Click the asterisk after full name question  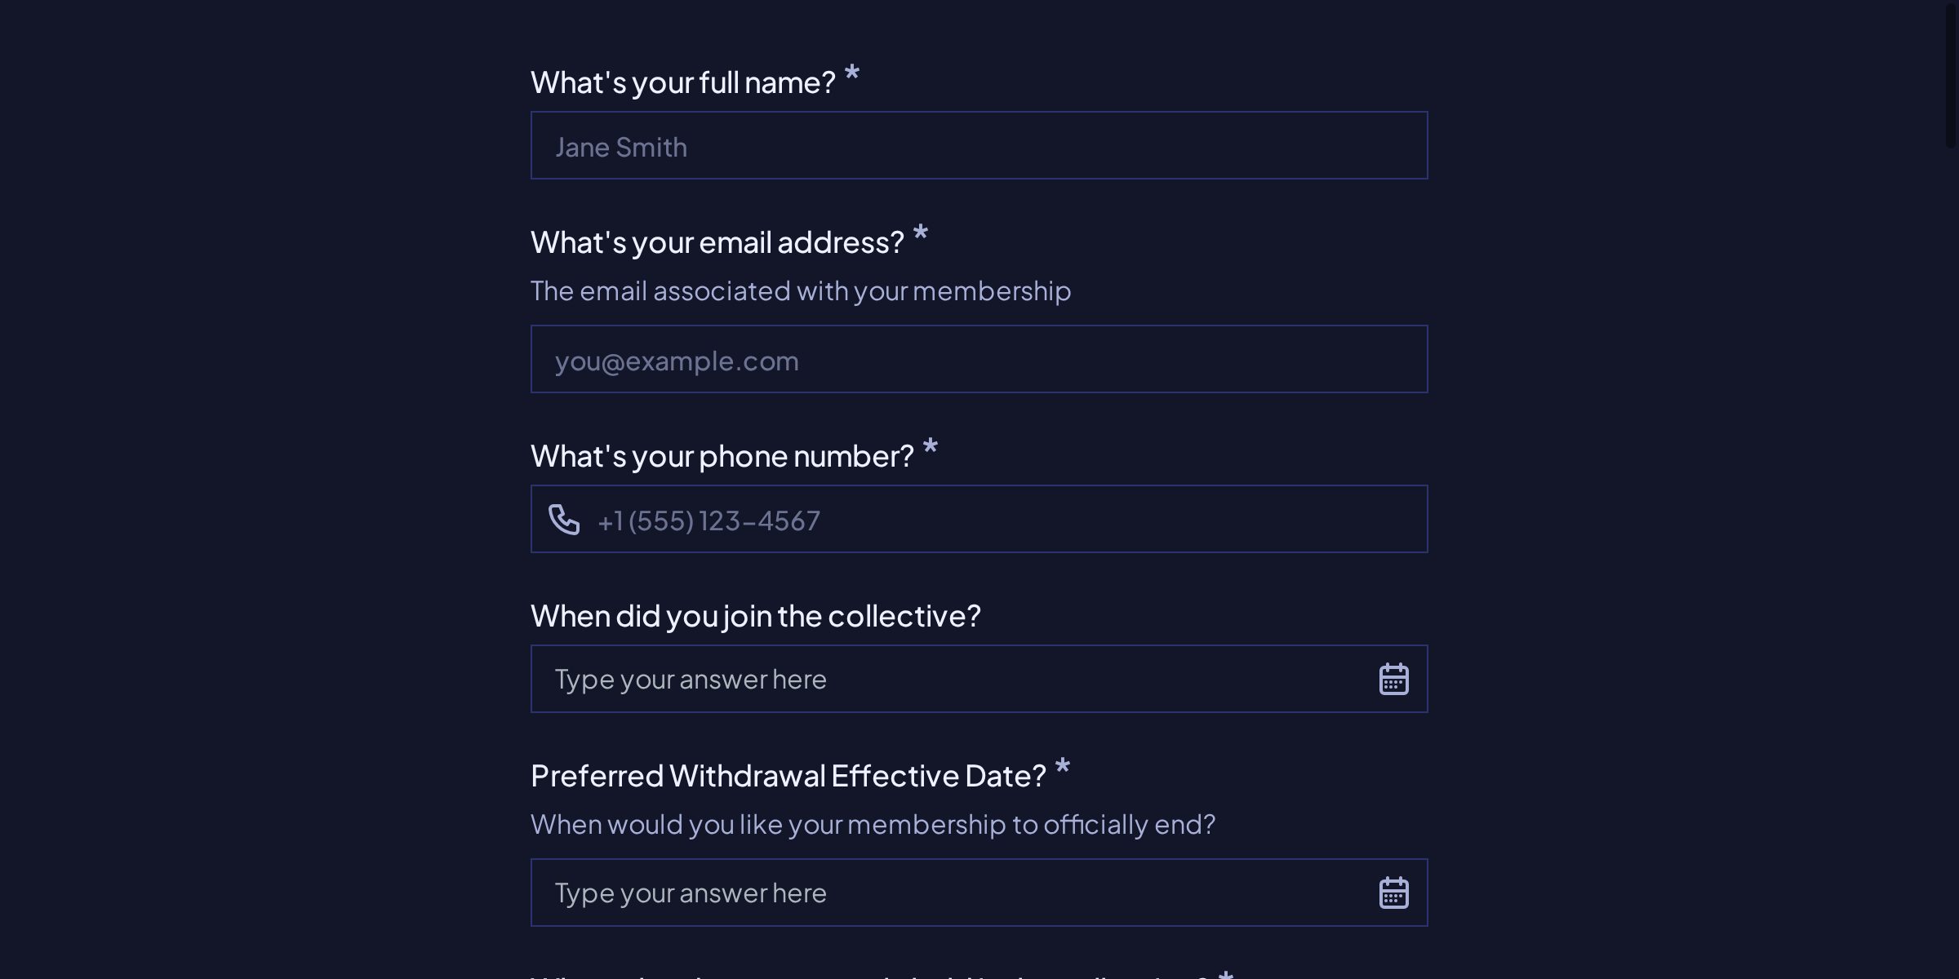(851, 73)
